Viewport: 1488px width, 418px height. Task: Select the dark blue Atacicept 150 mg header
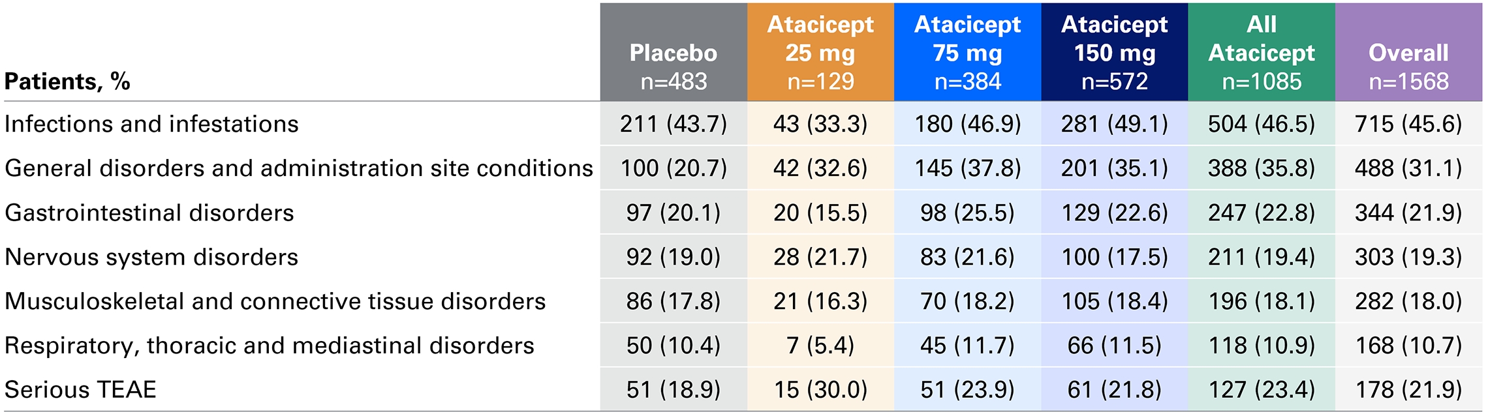click(1114, 53)
